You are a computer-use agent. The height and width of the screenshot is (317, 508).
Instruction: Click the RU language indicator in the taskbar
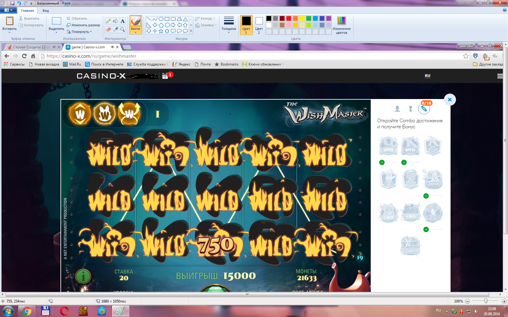click(x=438, y=310)
